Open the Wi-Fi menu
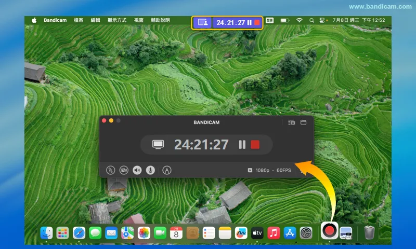The image size is (416, 249). [x=300, y=20]
